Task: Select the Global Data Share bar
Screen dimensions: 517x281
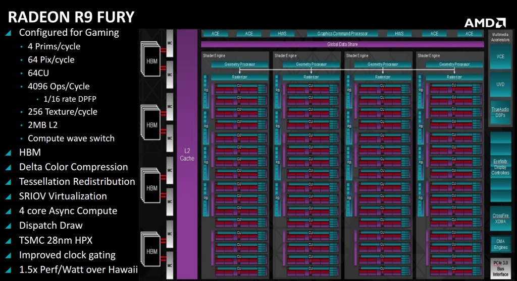Action: (342, 44)
